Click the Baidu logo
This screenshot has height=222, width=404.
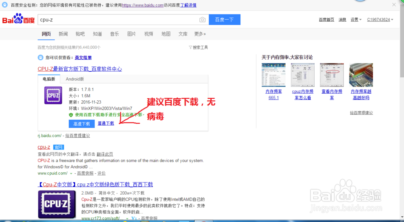[18, 19]
